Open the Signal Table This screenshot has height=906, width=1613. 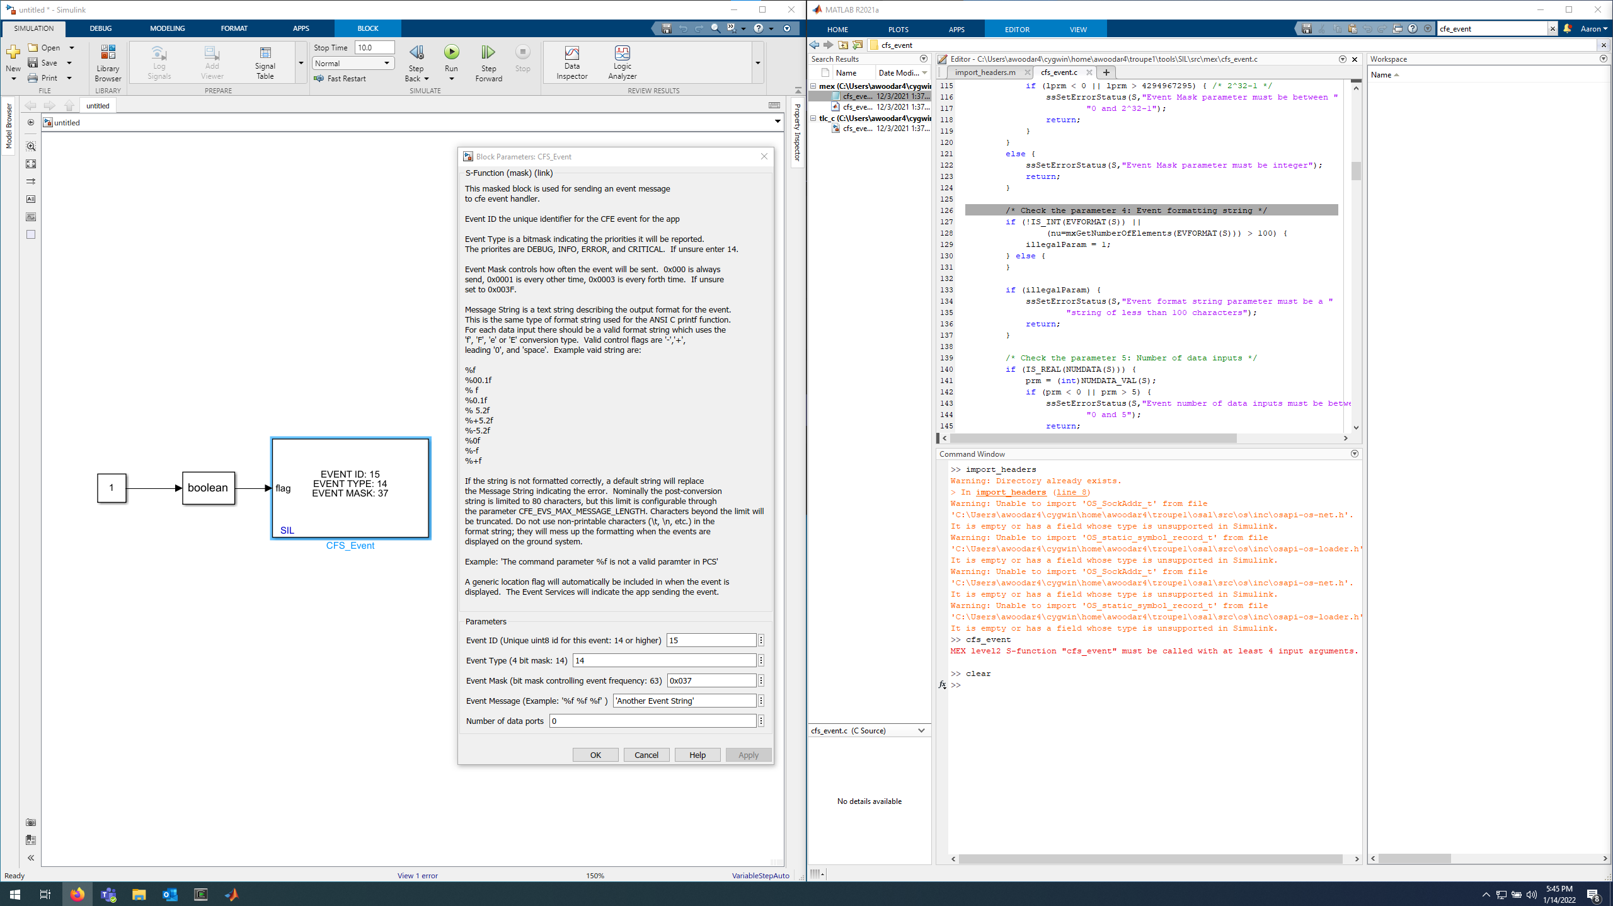tap(264, 61)
